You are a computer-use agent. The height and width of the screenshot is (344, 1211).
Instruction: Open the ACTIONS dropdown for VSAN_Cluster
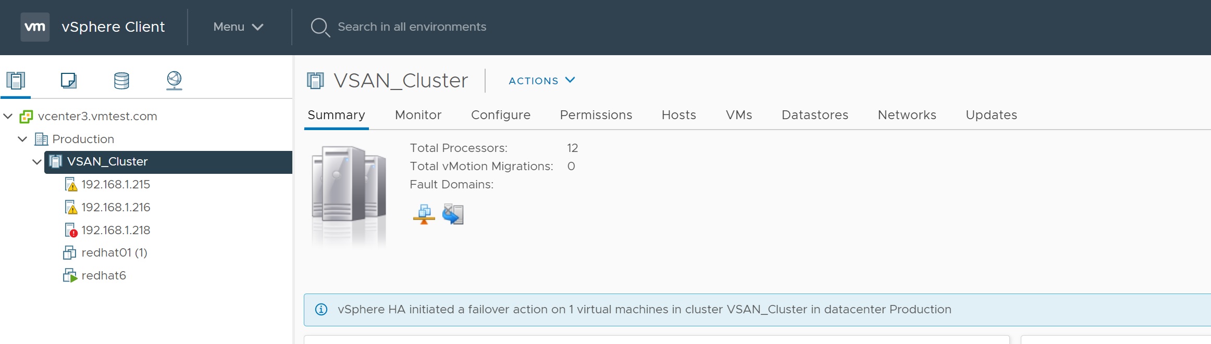pos(541,81)
